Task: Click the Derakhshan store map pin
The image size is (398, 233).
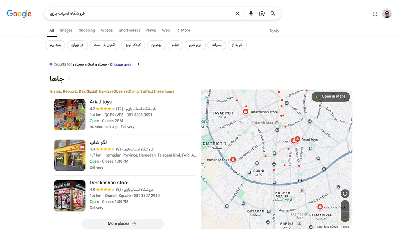Action: coord(245,112)
